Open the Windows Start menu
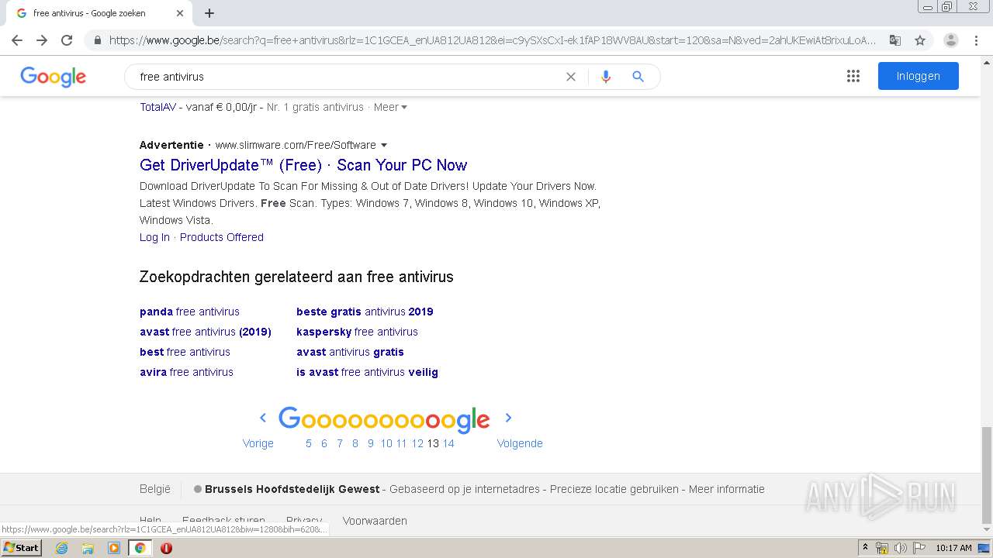 pyautogui.click(x=21, y=548)
